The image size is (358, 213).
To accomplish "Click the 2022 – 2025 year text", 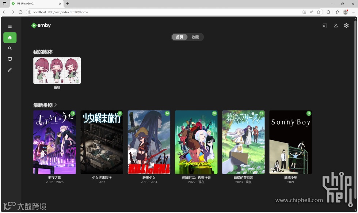I will coord(54,182).
